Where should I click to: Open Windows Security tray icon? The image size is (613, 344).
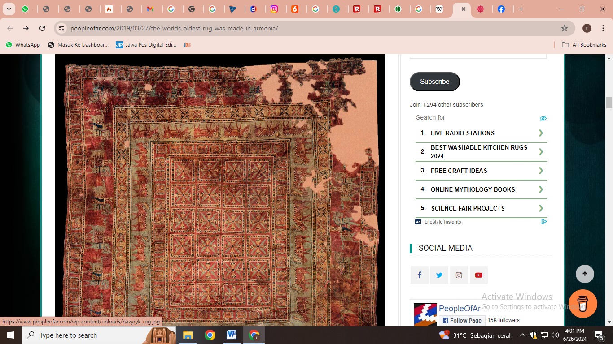pyautogui.click(x=534, y=335)
